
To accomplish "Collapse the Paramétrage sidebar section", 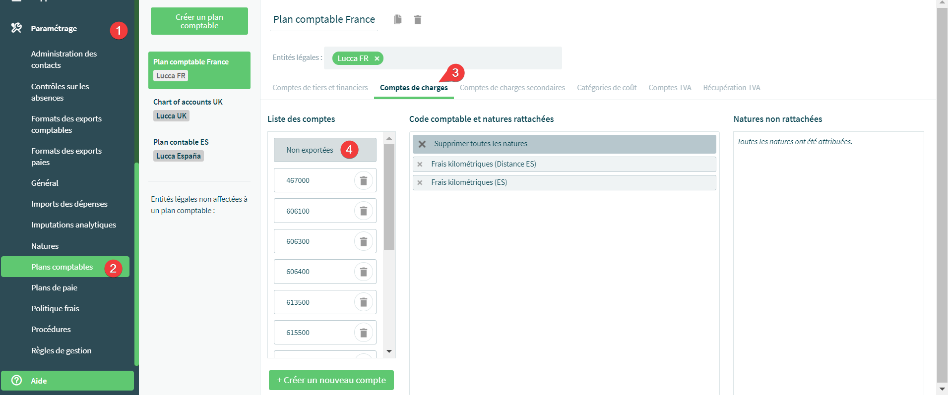I will tap(54, 29).
